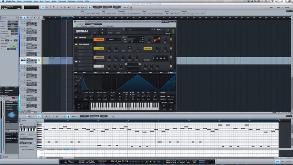Toggle record arm on the selected track
The image size is (293, 165).
point(22,60)
